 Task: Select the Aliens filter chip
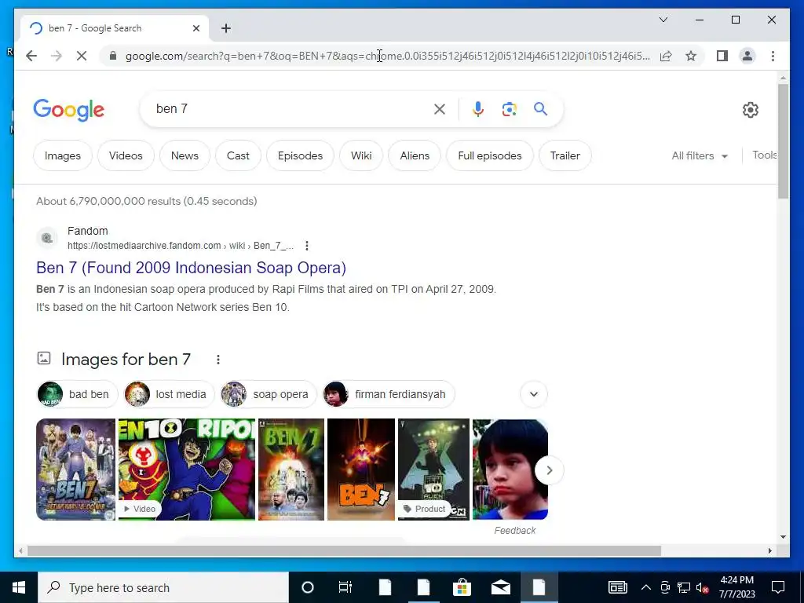(x=415, y=156)
